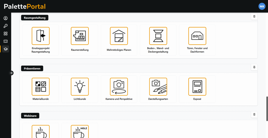Open Boden-, Wand- und Deckengestaltung icon

[158, 36]
